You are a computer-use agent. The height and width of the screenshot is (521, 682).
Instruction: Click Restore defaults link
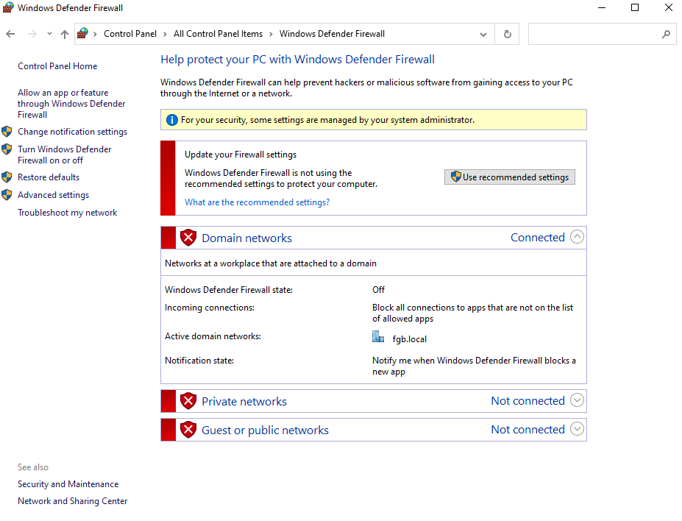[x=49, y=177]
